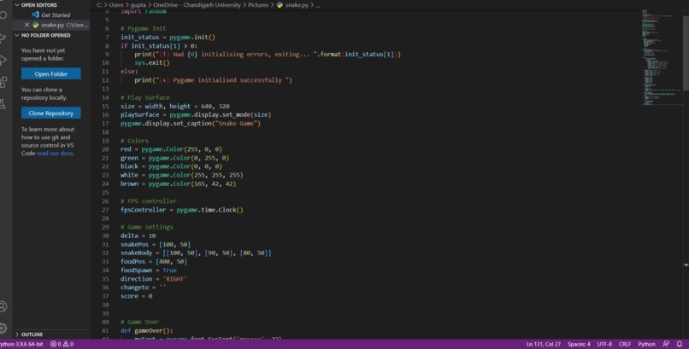Screen dimensions: 689x349
Task: Open the Manage gear icon
Action: [x=3, y=328]
